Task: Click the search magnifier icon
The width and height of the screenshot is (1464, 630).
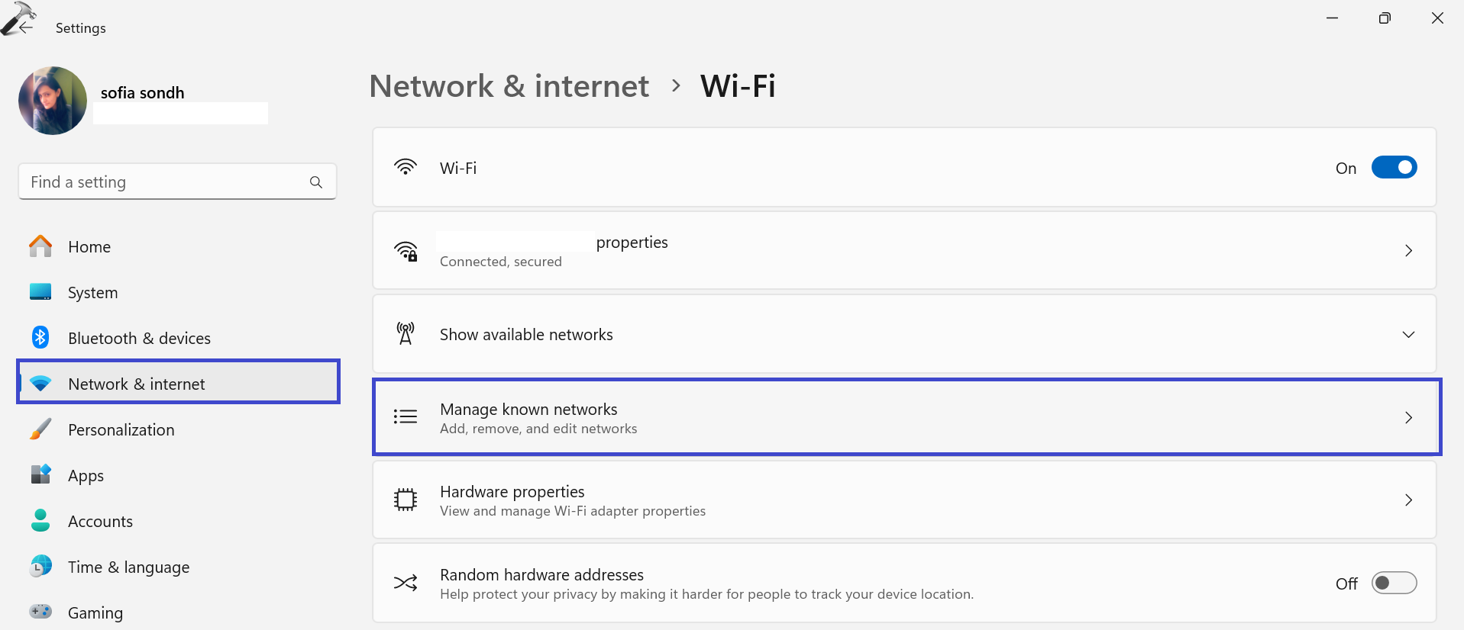Action: [316, 182]
